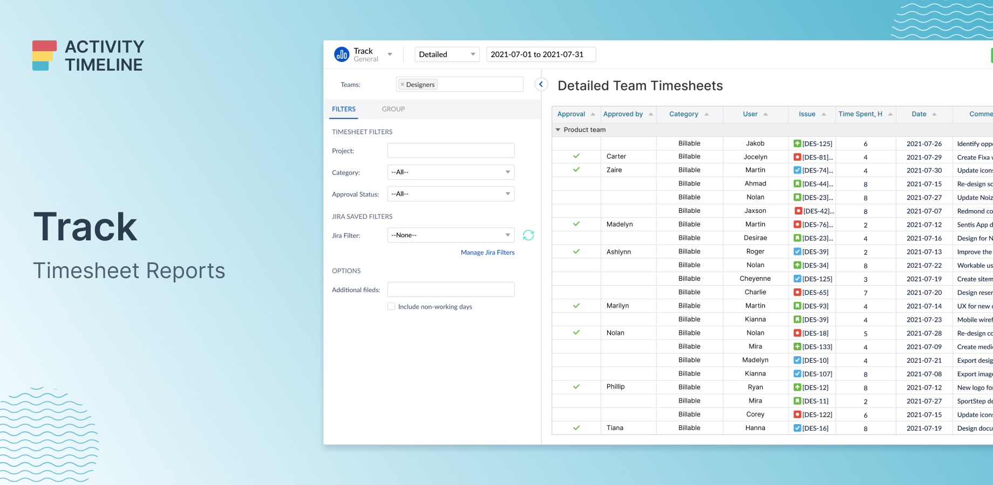The width and height of the screenshot is (993, 485).
Task: Sort by the Approved by column header
Action: [628, 114]
